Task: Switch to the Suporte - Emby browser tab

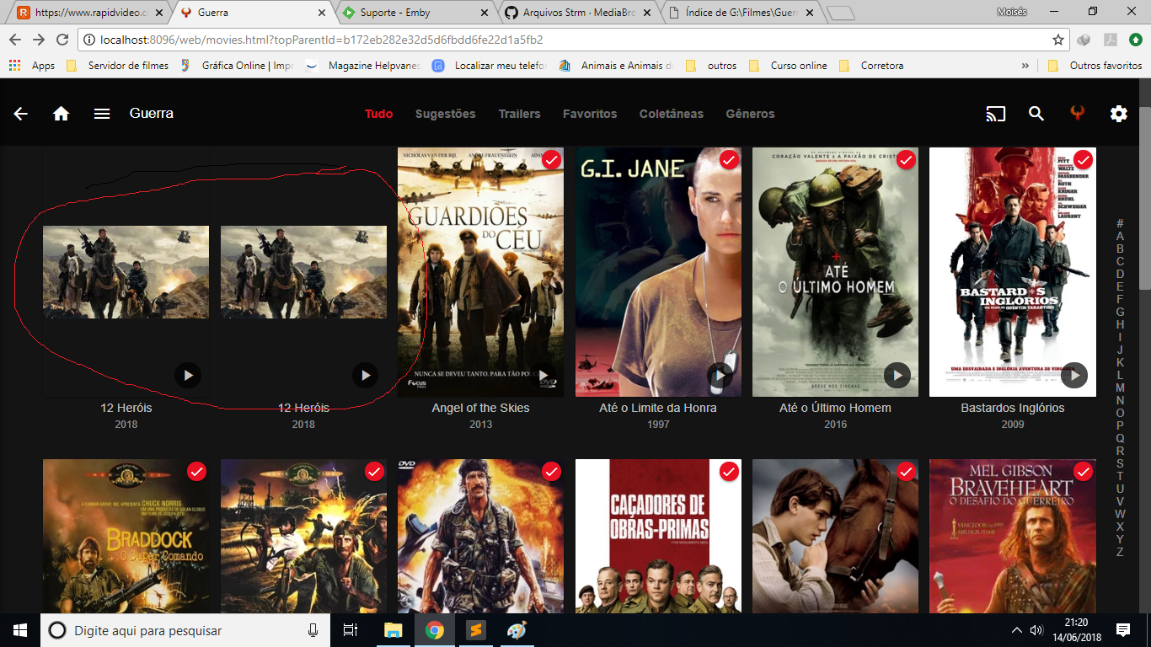Action: coord(415,13)
